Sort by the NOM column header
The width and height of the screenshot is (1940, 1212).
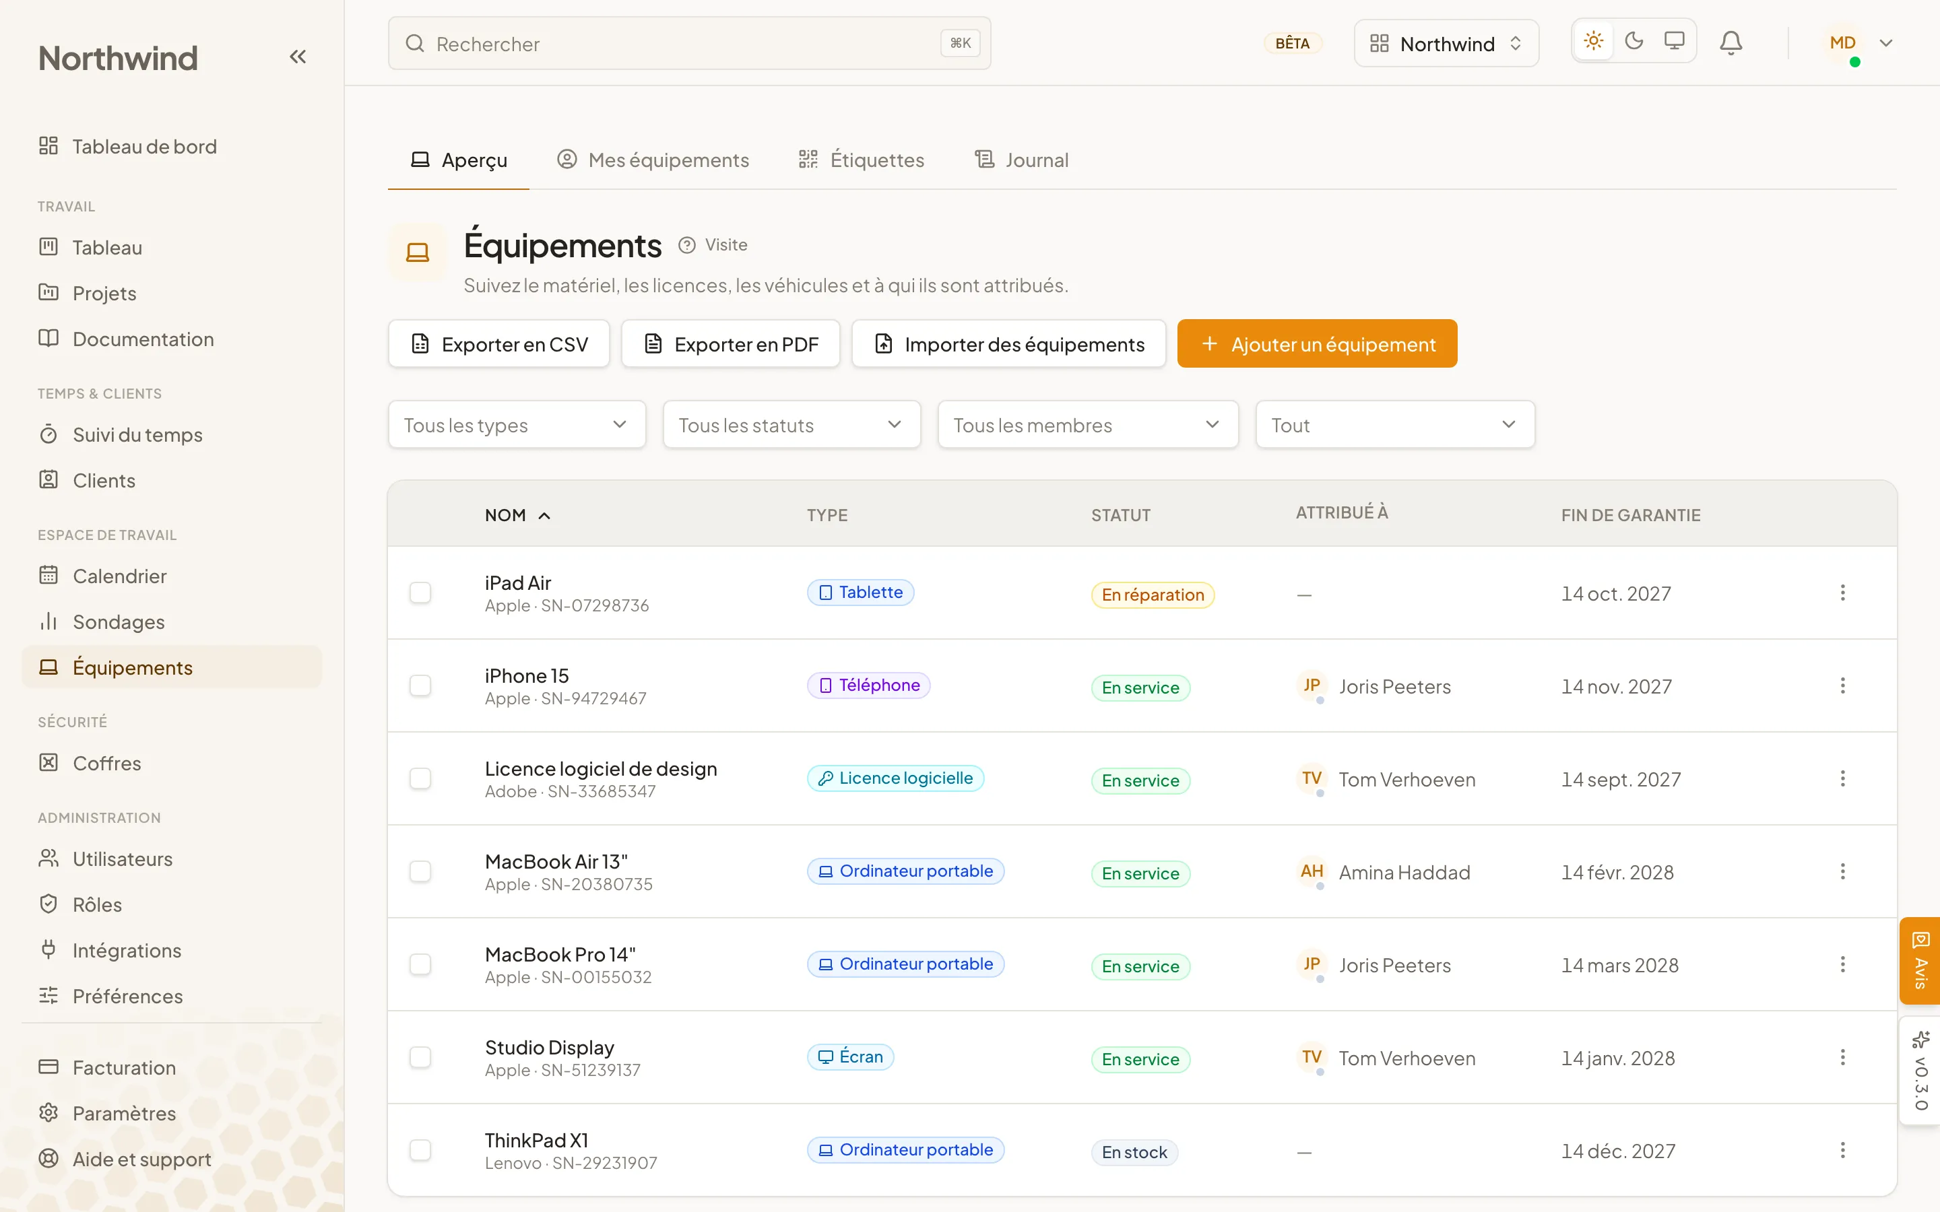coord(517,515)
